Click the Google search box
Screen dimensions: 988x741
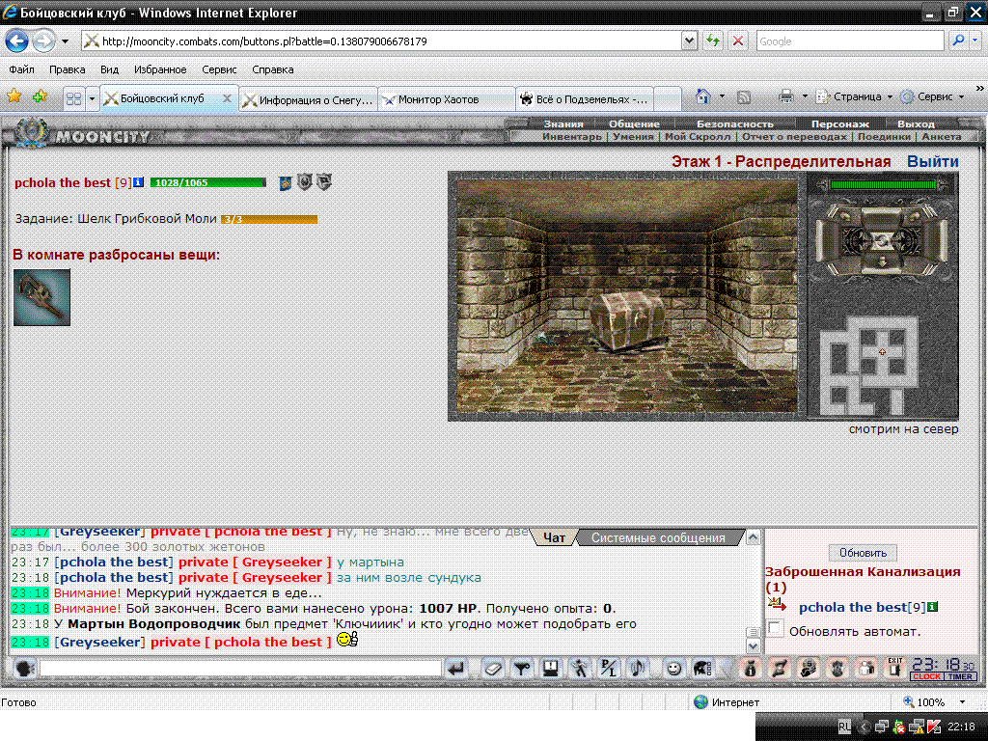point(850,41)
